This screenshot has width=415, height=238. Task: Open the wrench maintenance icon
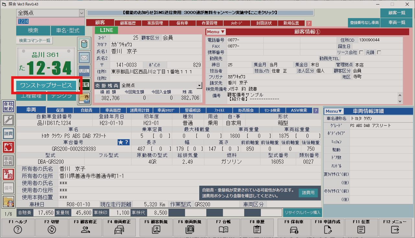pos(8,120)
